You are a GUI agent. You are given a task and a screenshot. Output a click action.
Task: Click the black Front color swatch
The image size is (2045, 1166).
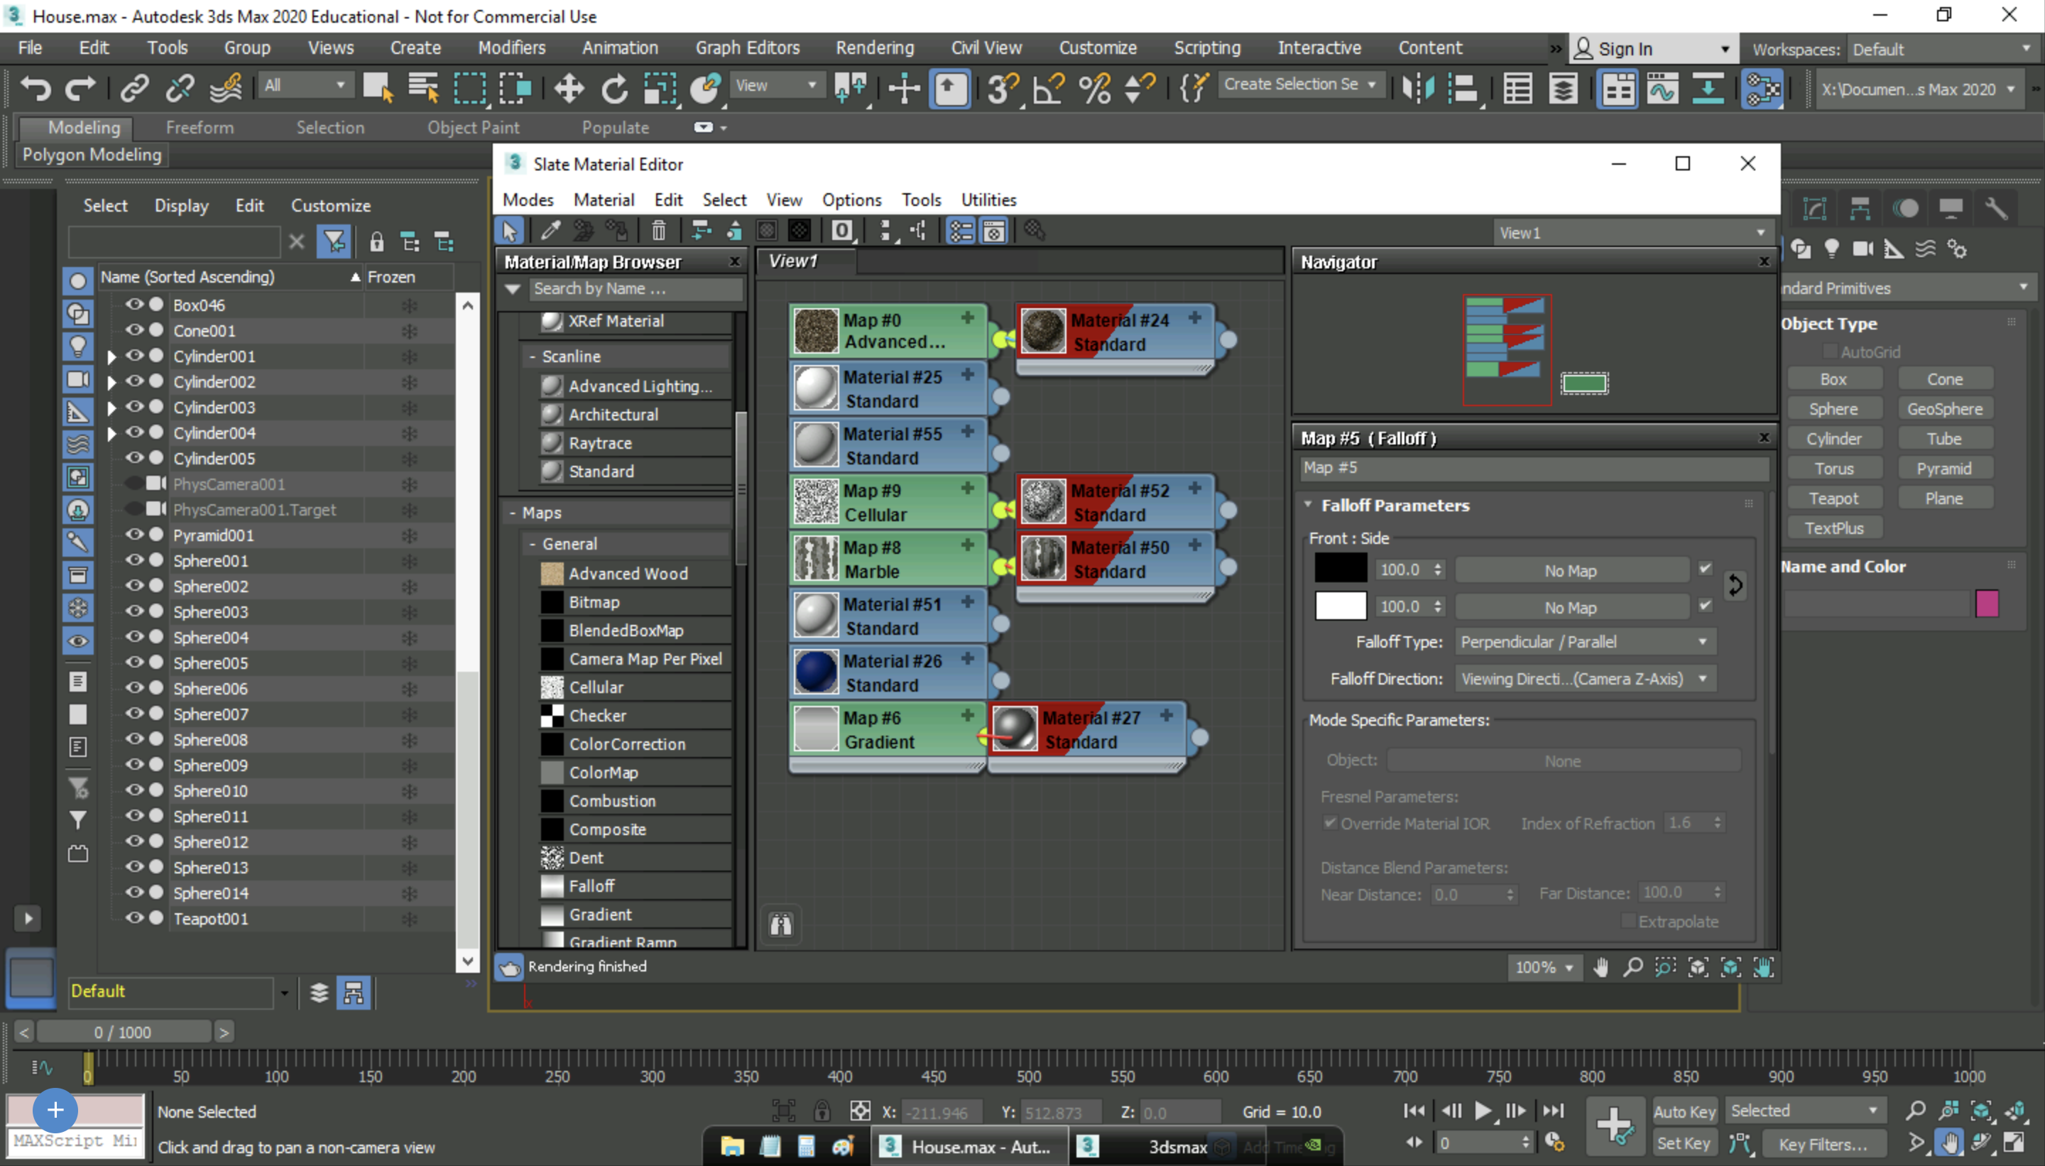click(x=1341, y=568)
